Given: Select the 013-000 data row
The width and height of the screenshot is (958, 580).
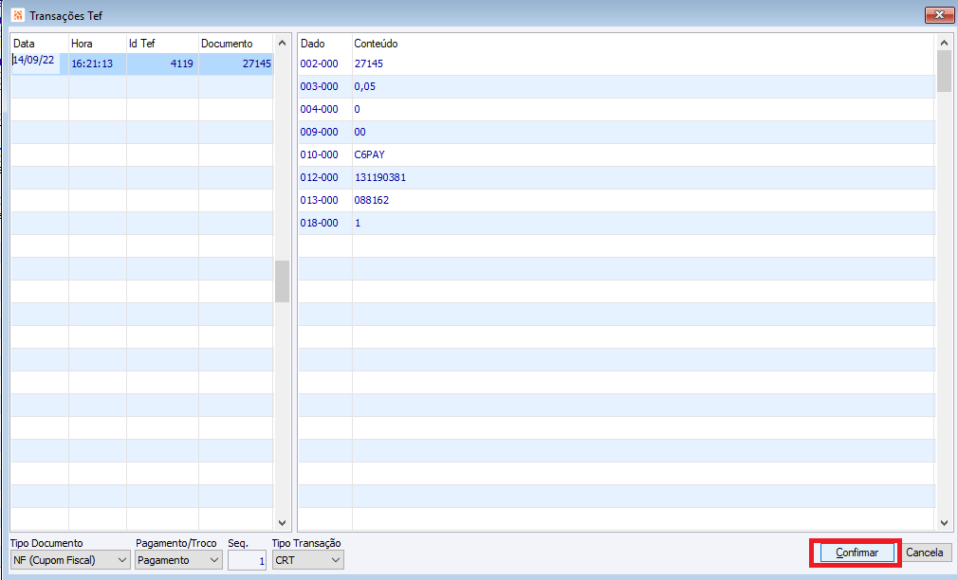Looking at the screenshot, I should (x=617, y=200).
